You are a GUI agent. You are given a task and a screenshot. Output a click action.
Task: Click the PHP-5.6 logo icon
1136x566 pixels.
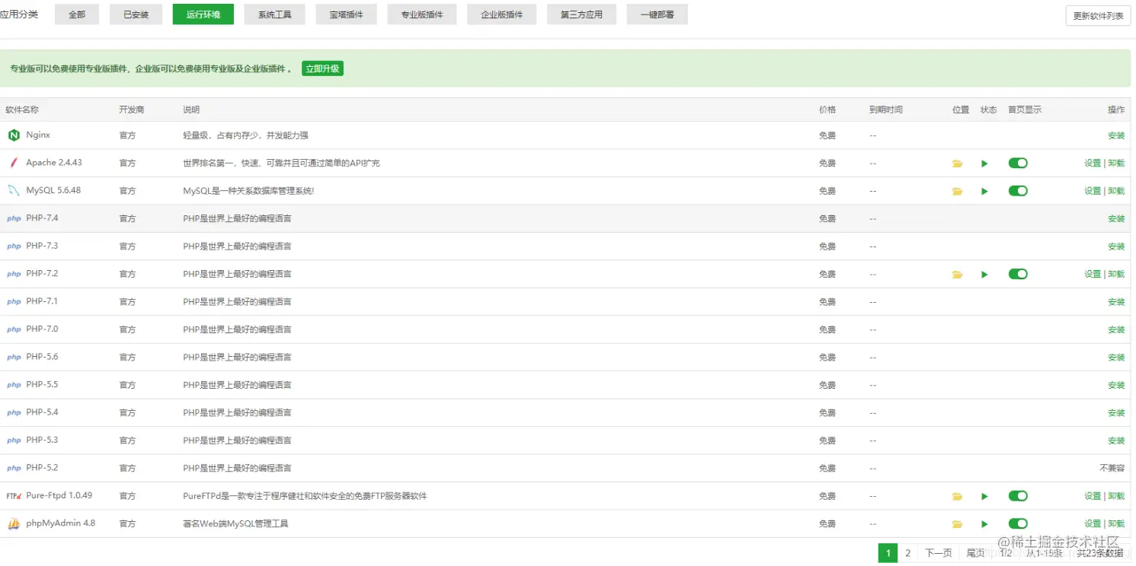coord(14,358)
